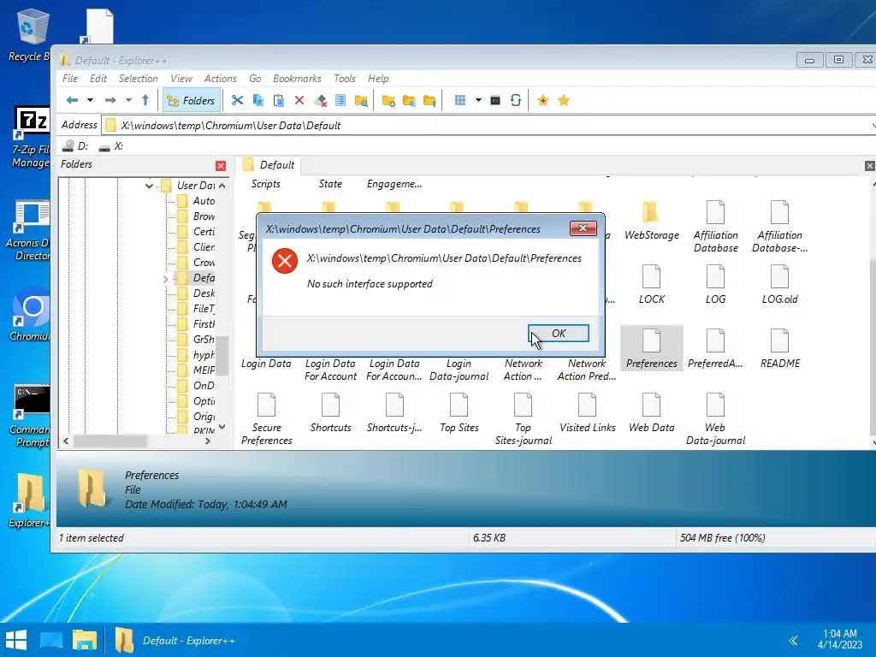Select the WebStorage folder
This screenshot has width=876, height=657.
point(651,222)
